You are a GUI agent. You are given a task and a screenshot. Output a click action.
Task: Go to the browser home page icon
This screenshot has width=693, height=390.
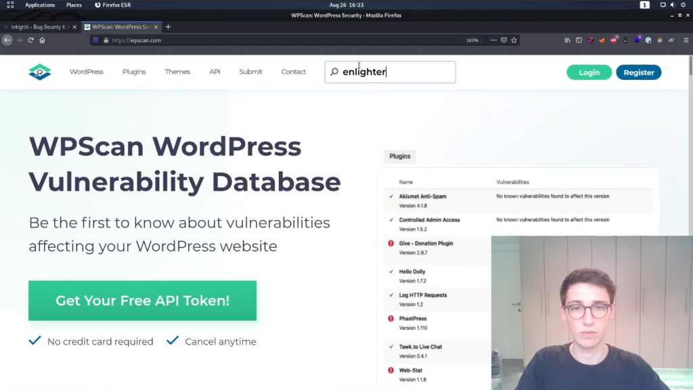pyautogui.click(x=42, y=40)
